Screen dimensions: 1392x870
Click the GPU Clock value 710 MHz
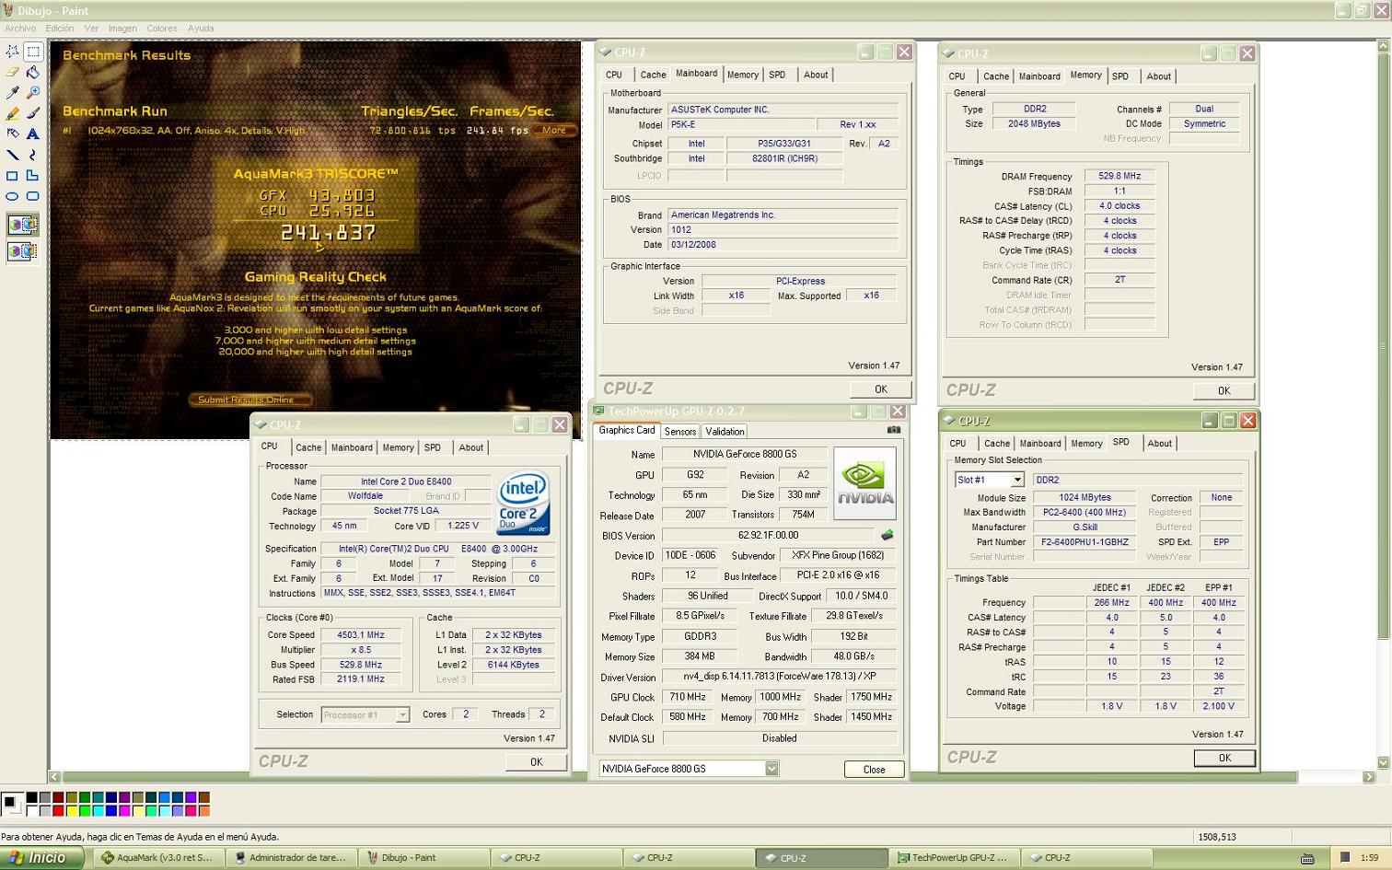pyautogui.click(x=688, y=698)
